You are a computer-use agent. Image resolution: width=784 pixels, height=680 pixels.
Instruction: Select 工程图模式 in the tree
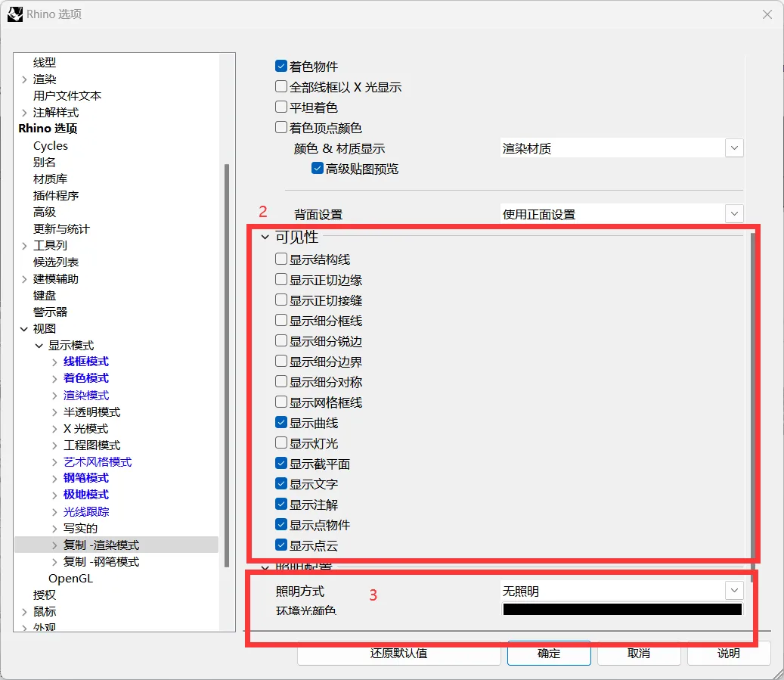92,446
